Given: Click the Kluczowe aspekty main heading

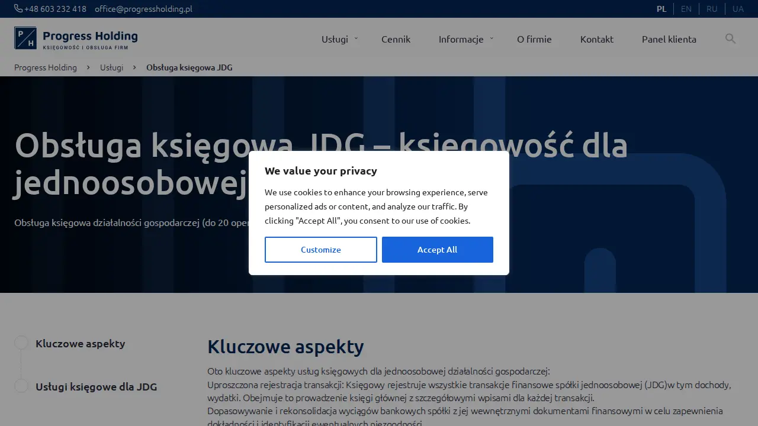Looking at the screenshot, I should point(285,347).
